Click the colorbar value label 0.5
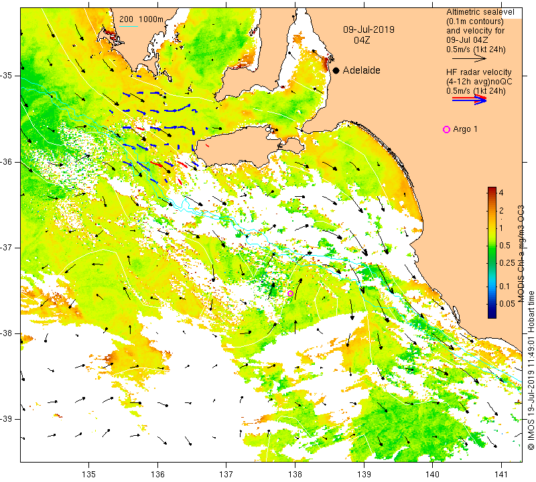The image size is (536, 482). point(505,246)
